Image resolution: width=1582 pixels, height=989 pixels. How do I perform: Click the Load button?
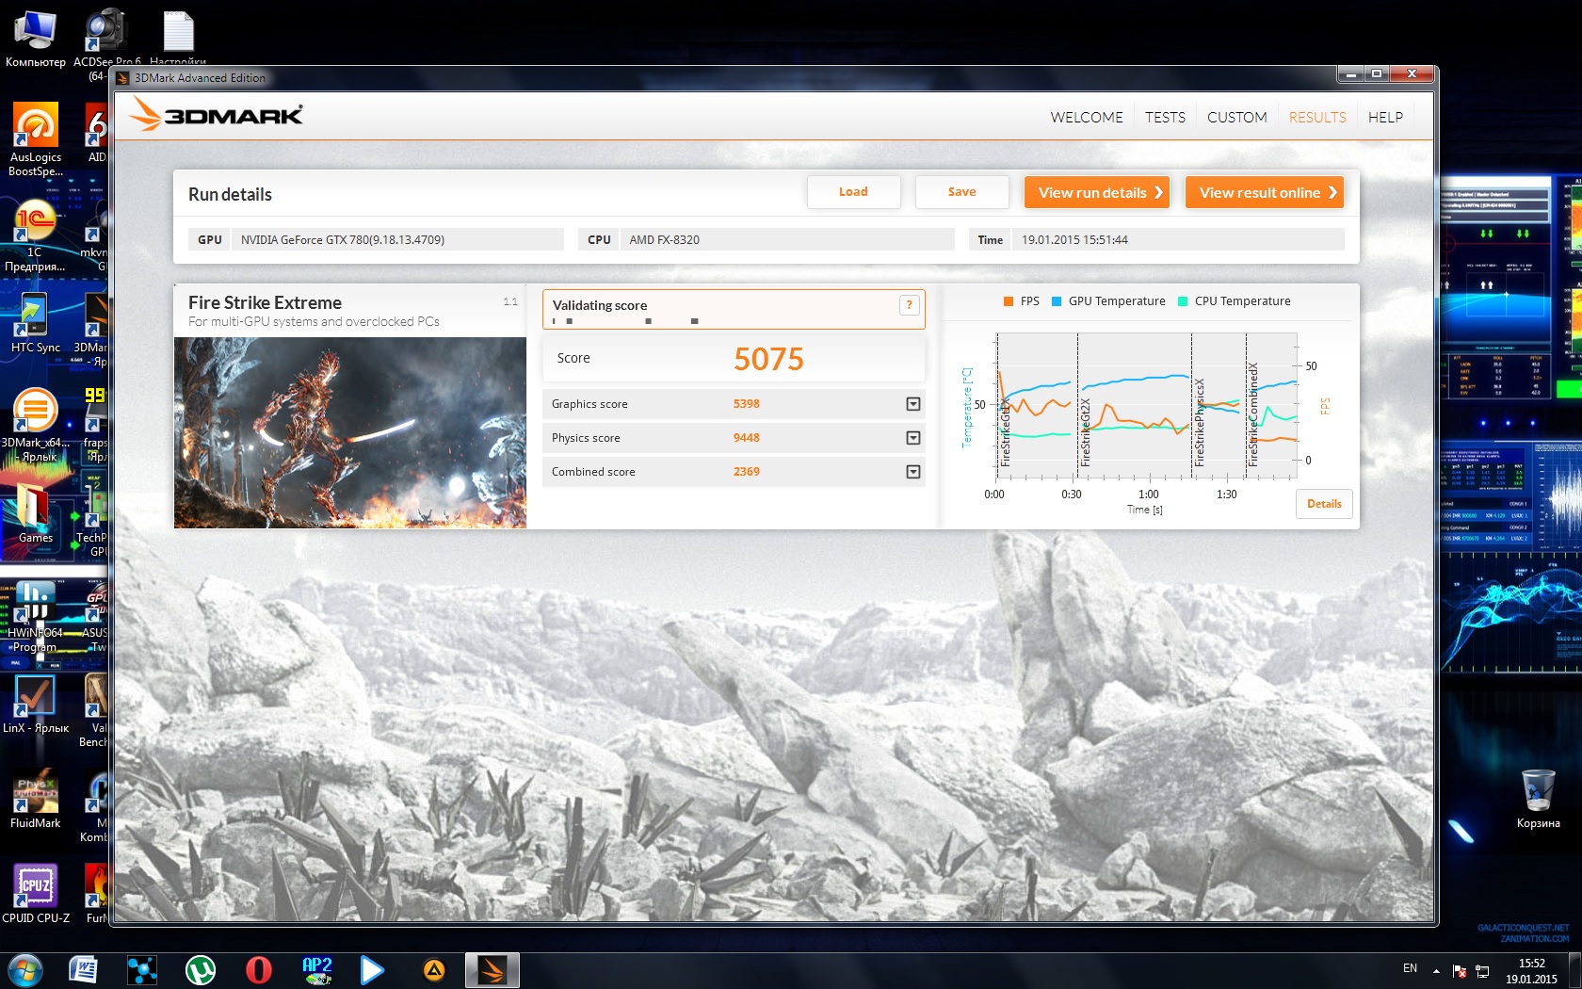[x=853, y=192]
